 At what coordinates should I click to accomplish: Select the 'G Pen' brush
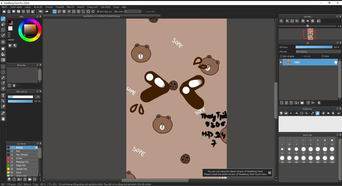coord(22,158)
